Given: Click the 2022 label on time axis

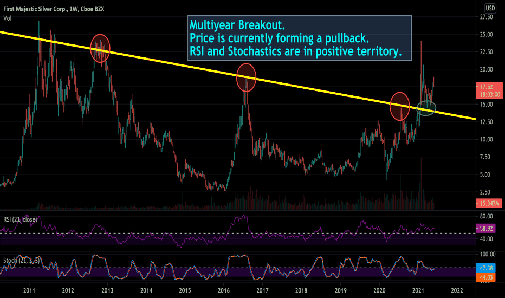Looking at the screenshot, I should click(x=457, y=290).
